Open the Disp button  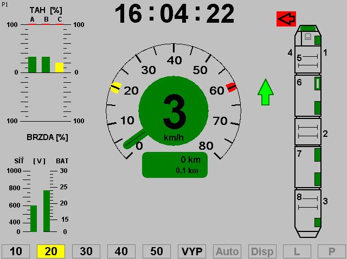pyautogui.click(x=262, y=251)
